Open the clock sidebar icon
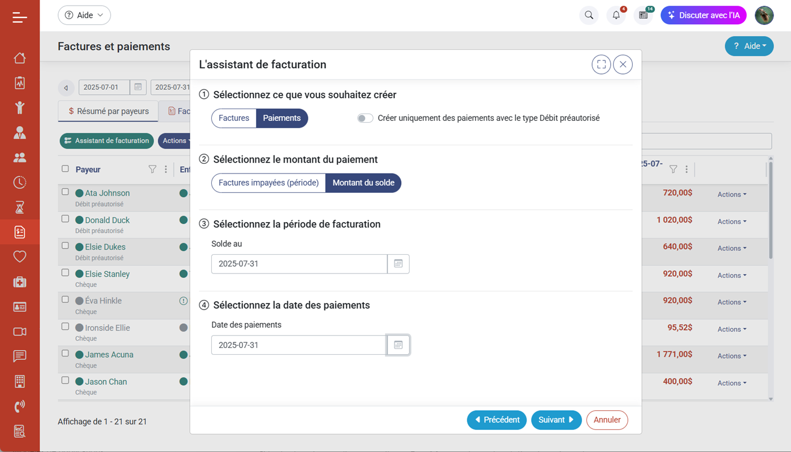Viewport: 791px width, 452px height. coord(20,182)
